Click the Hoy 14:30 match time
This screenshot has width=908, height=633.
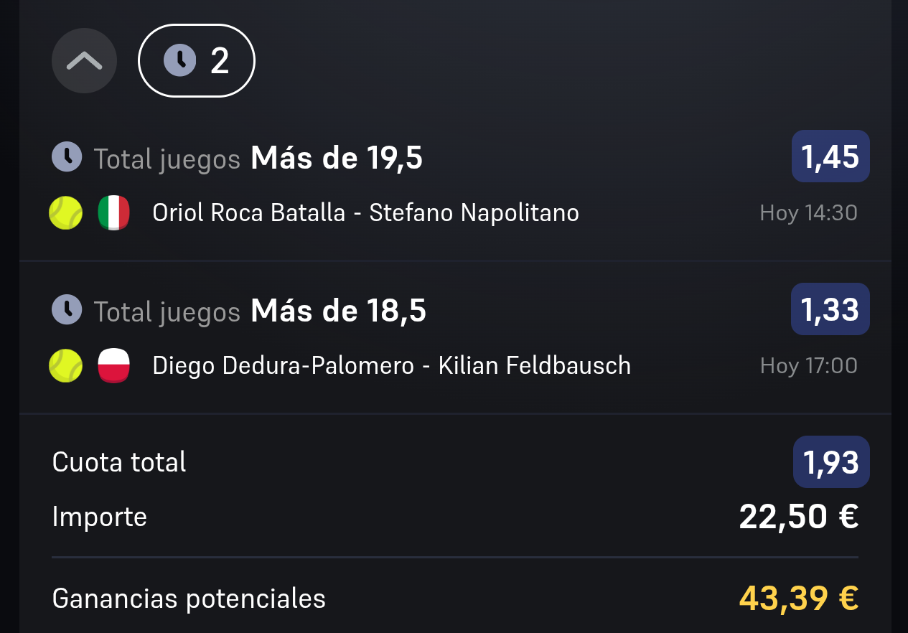pos(809,213)
